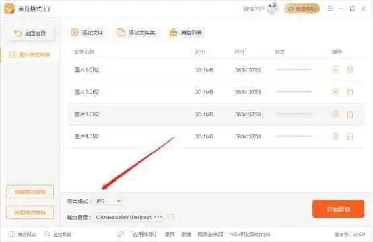Select the image format conversion sidebar tab
The image size is (373, 242).
(30, 55)
